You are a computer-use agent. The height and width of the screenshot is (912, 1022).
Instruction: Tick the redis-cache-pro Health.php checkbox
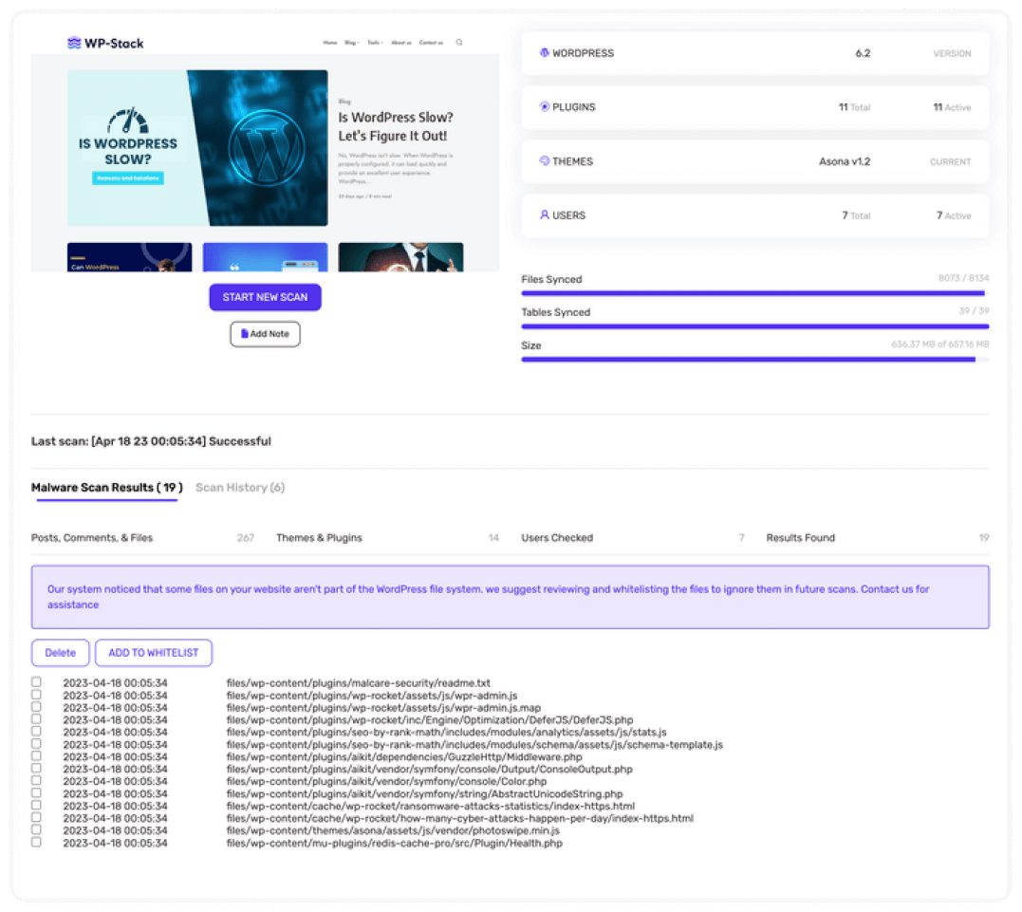[x=36, y=842]
